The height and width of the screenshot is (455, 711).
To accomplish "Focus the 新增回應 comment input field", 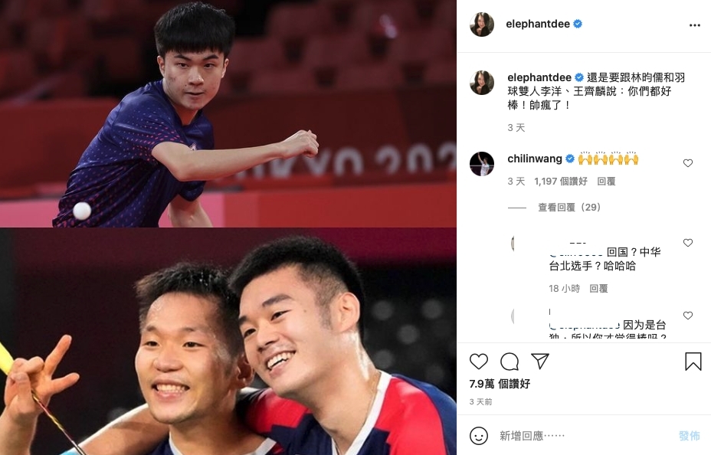I will pos(585,436).
